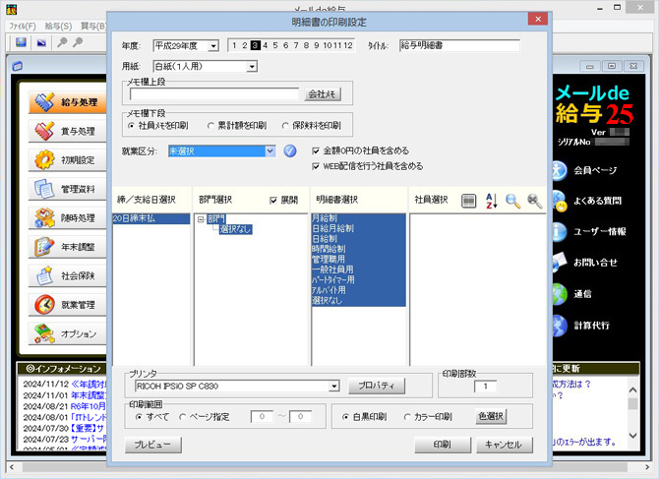Open 給与(S) menu in main window
The width and height of the screenshot is (659, 479).
(58, 26)
